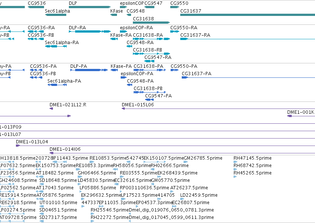Select the AT18482.5prime EST label
315x223 pixels.
[x=55, y=173]
